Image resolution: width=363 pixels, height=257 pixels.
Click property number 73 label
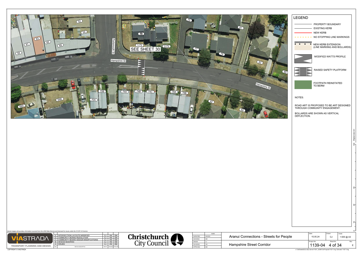[141, 34]
